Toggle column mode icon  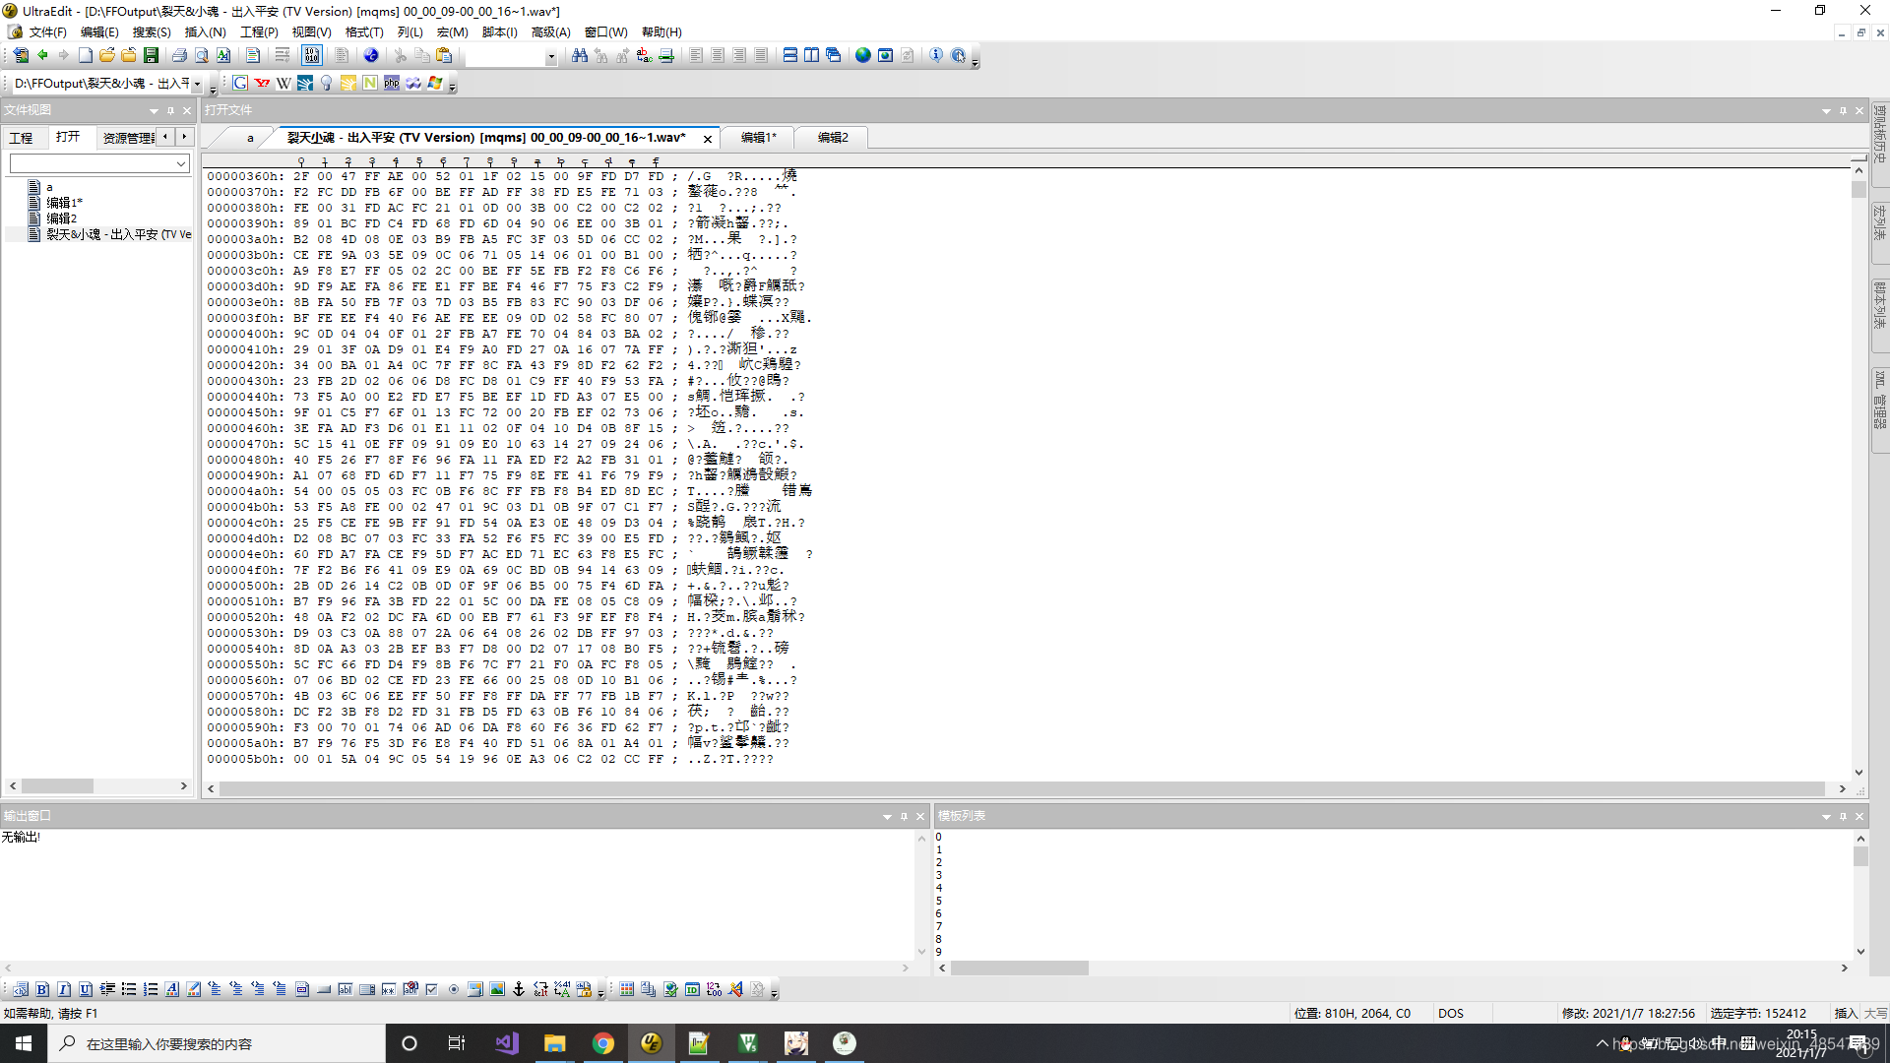[342, 55]
